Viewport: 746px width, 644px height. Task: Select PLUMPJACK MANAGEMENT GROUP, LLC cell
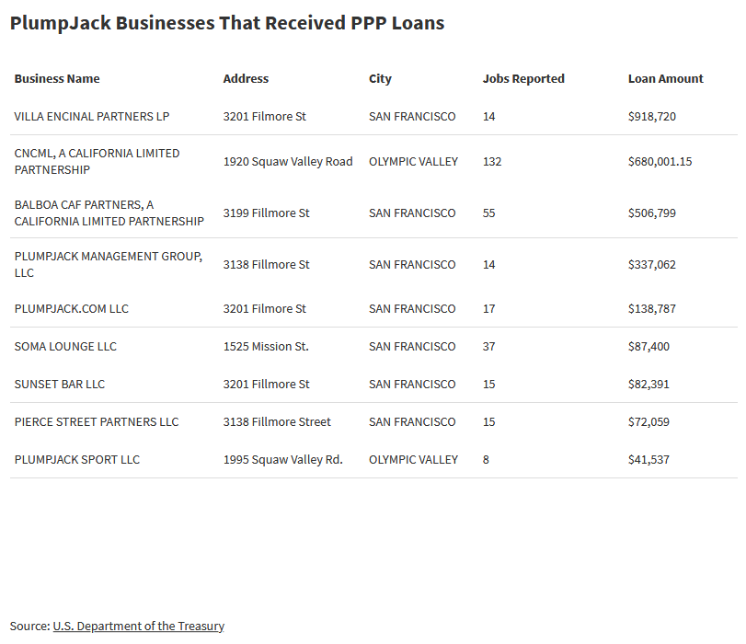pos(108,264)
